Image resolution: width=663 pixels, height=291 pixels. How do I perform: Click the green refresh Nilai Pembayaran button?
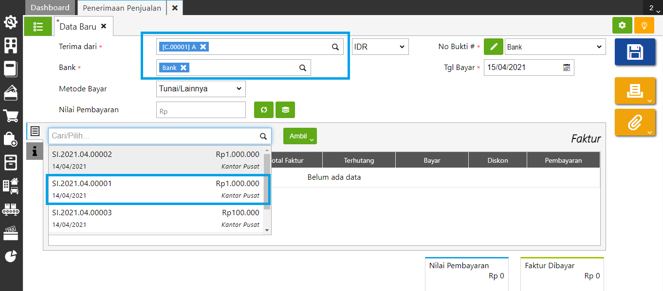click(264, 110)
